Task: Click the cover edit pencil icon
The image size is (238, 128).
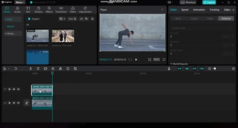Action: (x=27, y=103)
